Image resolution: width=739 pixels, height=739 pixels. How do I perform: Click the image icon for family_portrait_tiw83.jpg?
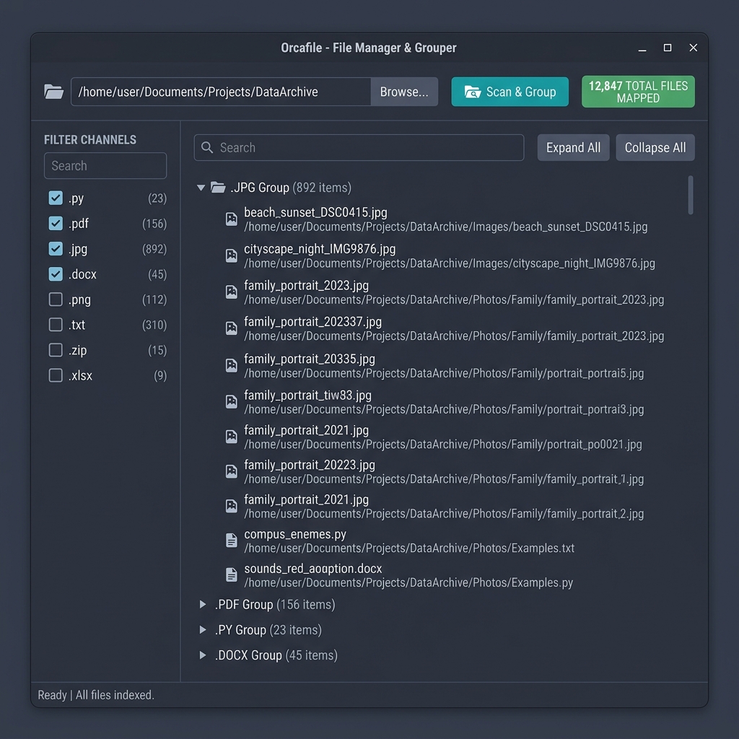pyautogui.click(x=232, y=401)
